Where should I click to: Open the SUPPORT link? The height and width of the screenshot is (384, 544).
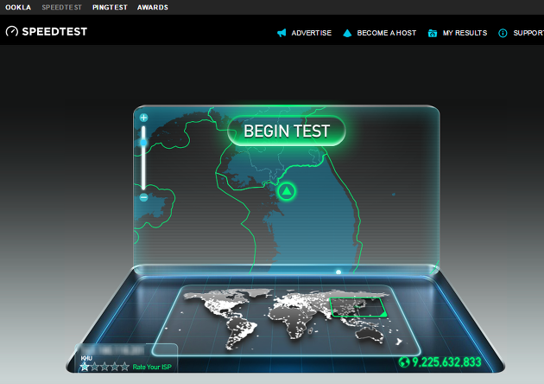point(528,33)
